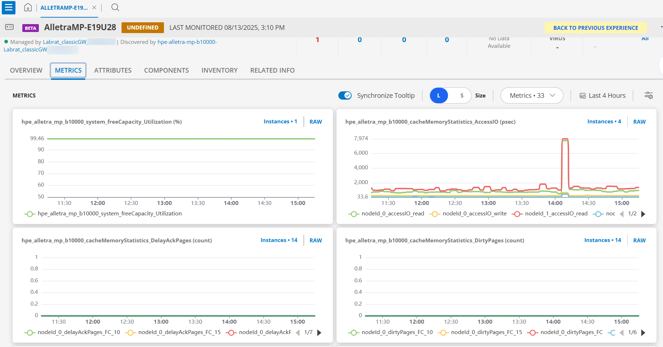Open the ATTRIBUTES tab
This screenshot has height=347, width=663.
(113, 70)
